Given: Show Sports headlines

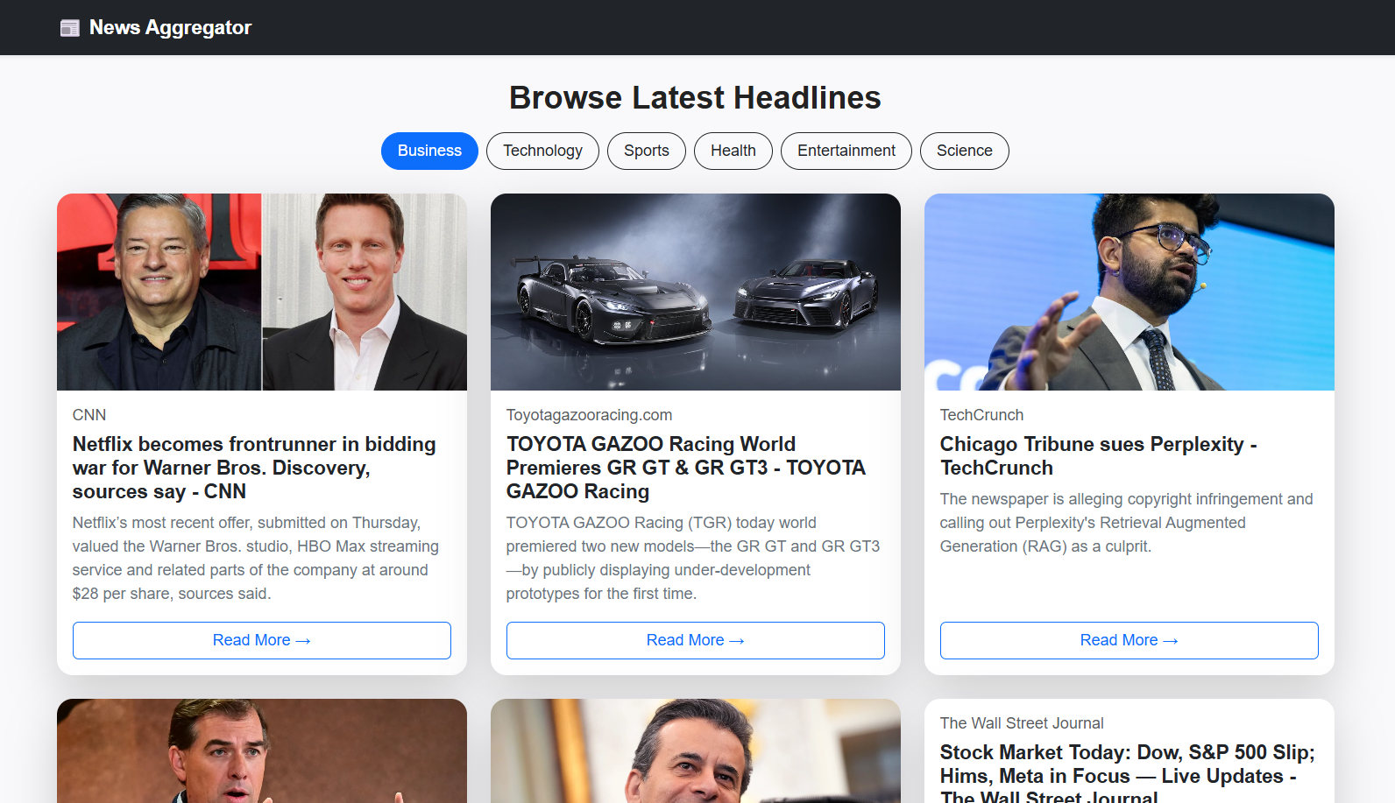Looking at the screenshot, I should 646,151.
